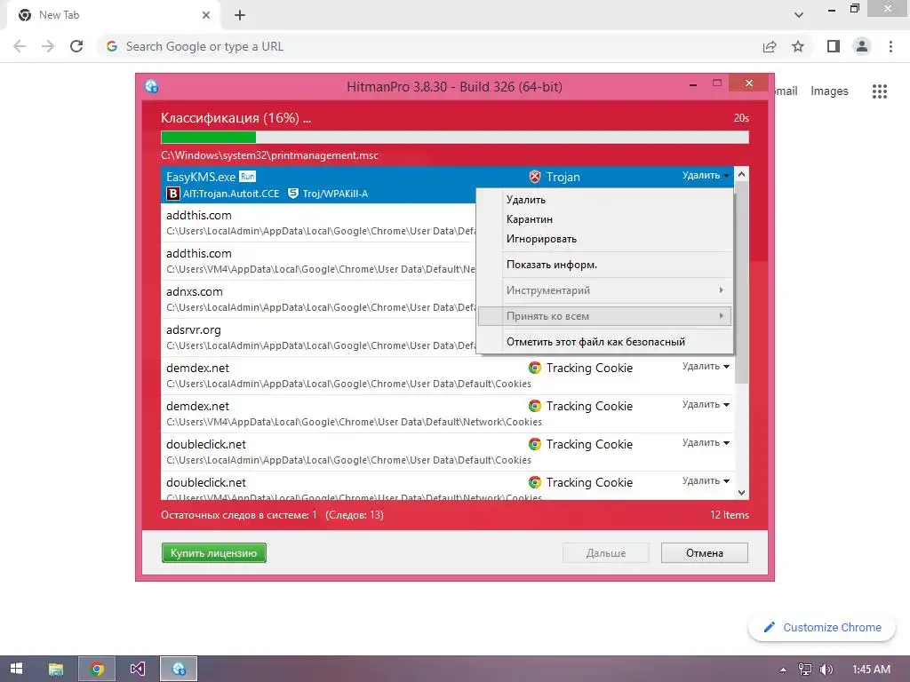The height and width of the screenshot is (682, 910).
Task: Click the Sophos shield icon beside Troj/WPAKill-A
Action: click(x=293, y=194)
